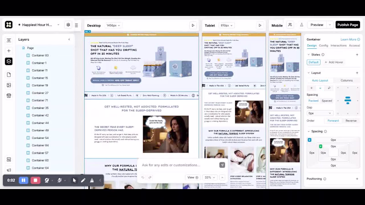Open the Preview options dropdown arrow
This screenshot has width=365, height=205.
coord(329,25)
